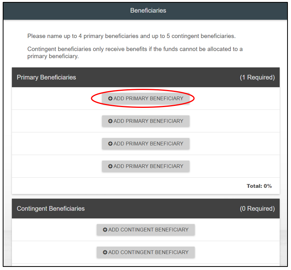Click the plus icon on the fourth Add Primary Beneficiary button

point(110,166)
